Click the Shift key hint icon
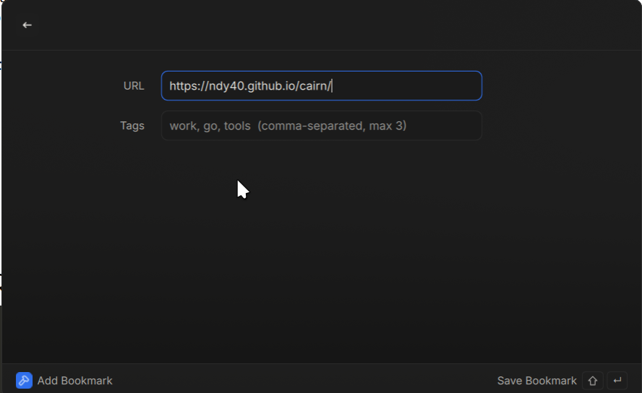This screenshot has height=393, width=642. (x=592, y=381)
